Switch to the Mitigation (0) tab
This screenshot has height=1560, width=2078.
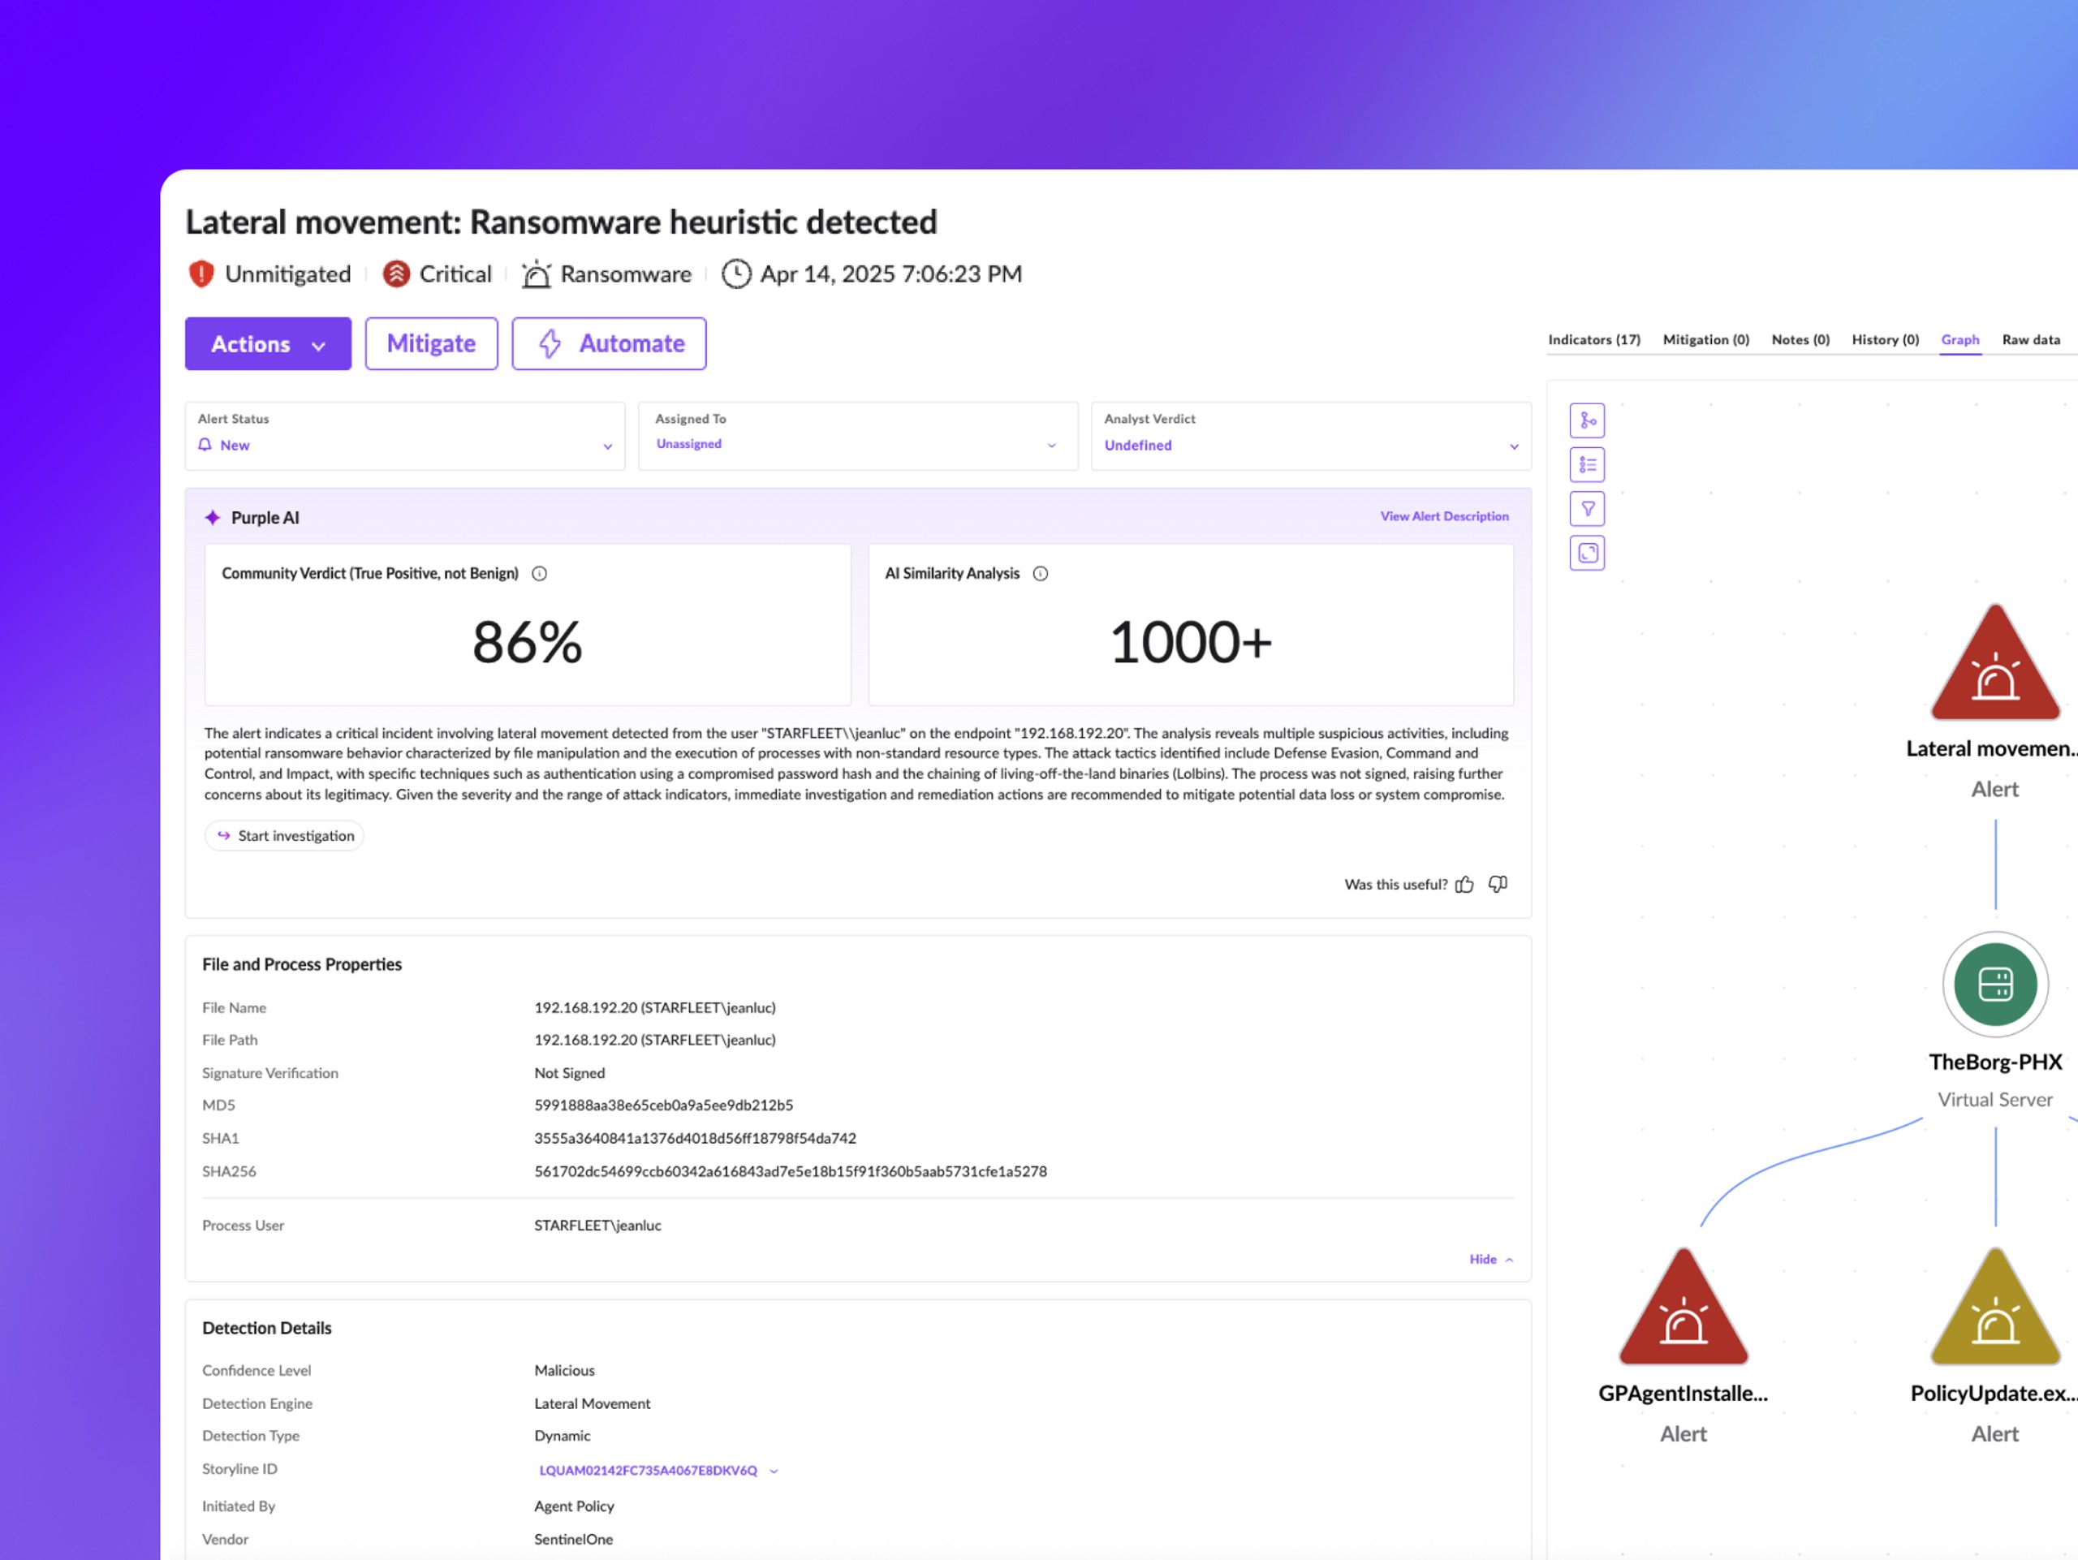(x=1705, y=340)
